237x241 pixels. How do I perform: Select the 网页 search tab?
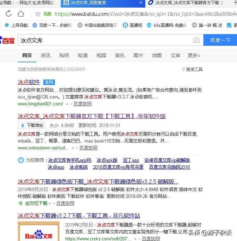tap(27, 55)
